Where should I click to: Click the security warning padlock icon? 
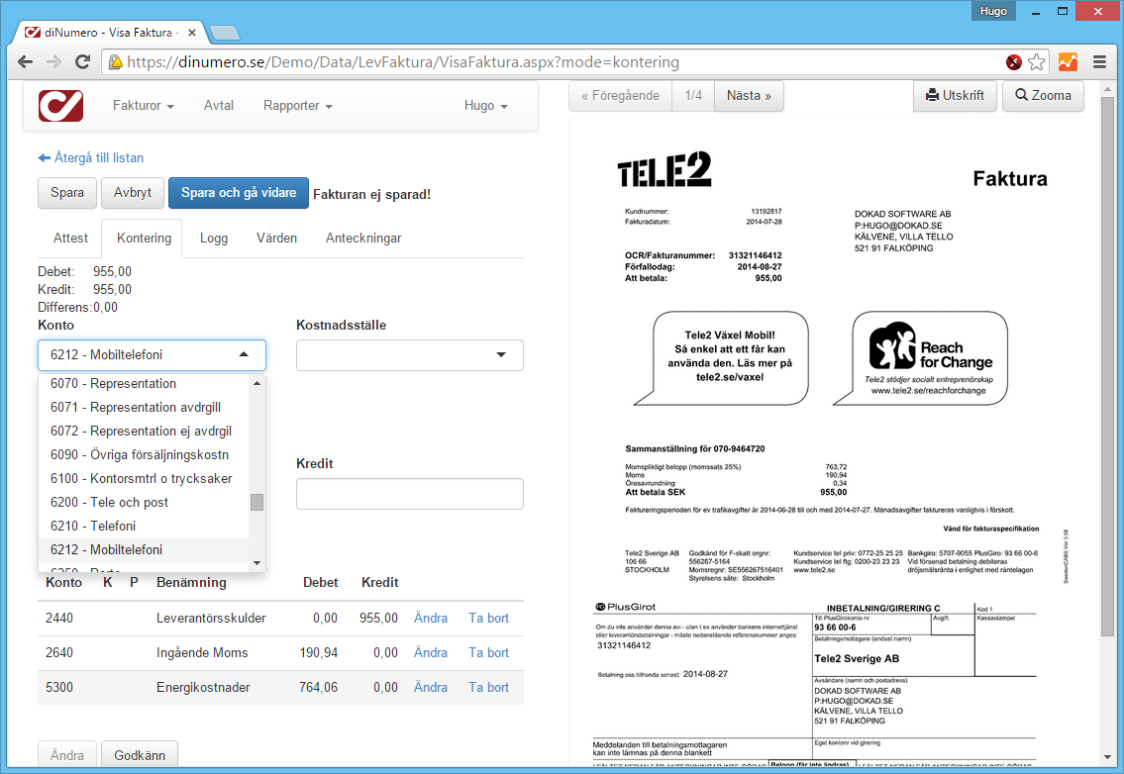[115, 62]
